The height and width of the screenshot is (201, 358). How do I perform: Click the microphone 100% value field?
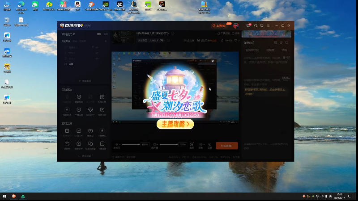pyautogui.click(x=145, y=144)
